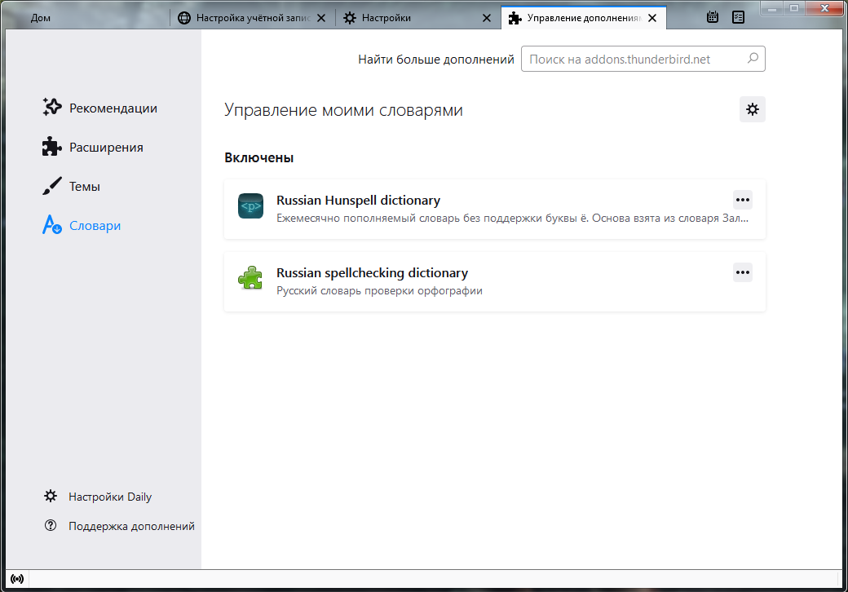
Task: Open Поддержка дополнений link
Action: click(x=131, y=526)
